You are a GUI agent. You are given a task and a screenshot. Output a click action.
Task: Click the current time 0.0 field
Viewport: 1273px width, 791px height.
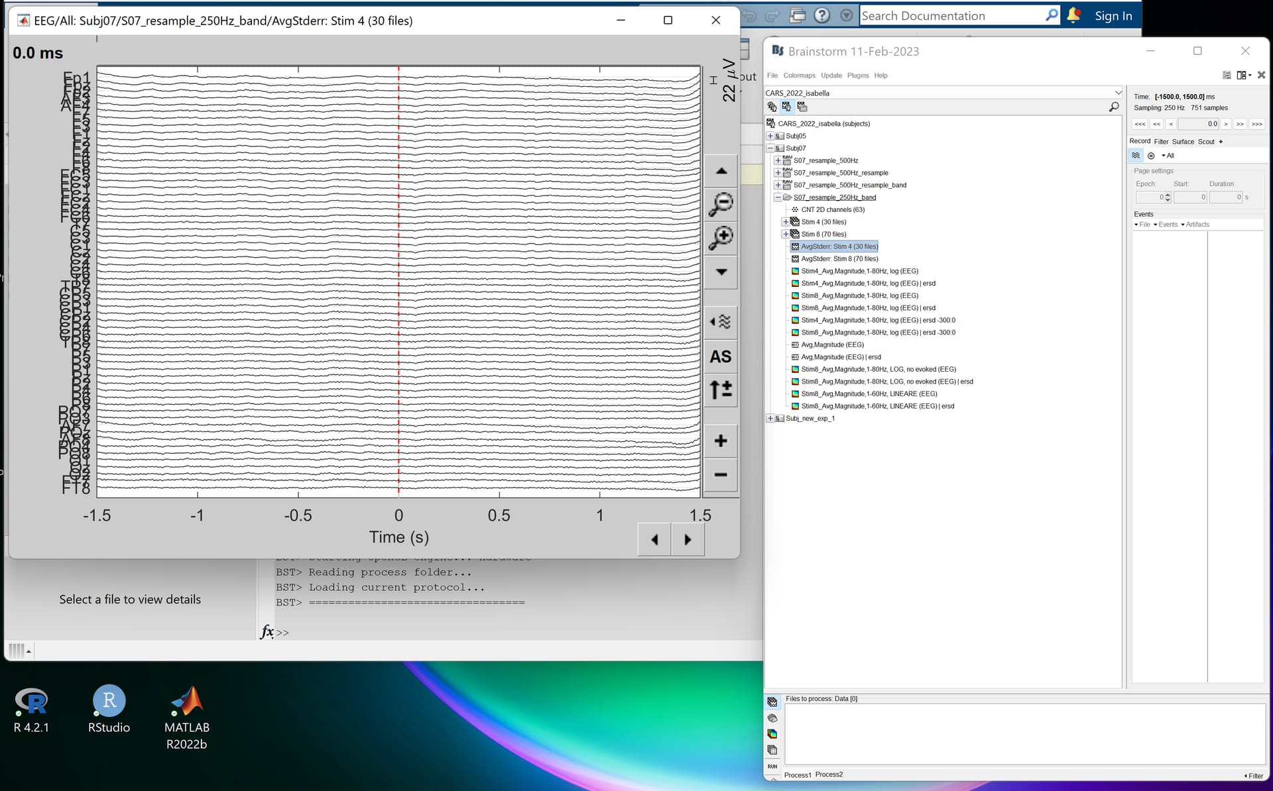[x=1199, y=124]
